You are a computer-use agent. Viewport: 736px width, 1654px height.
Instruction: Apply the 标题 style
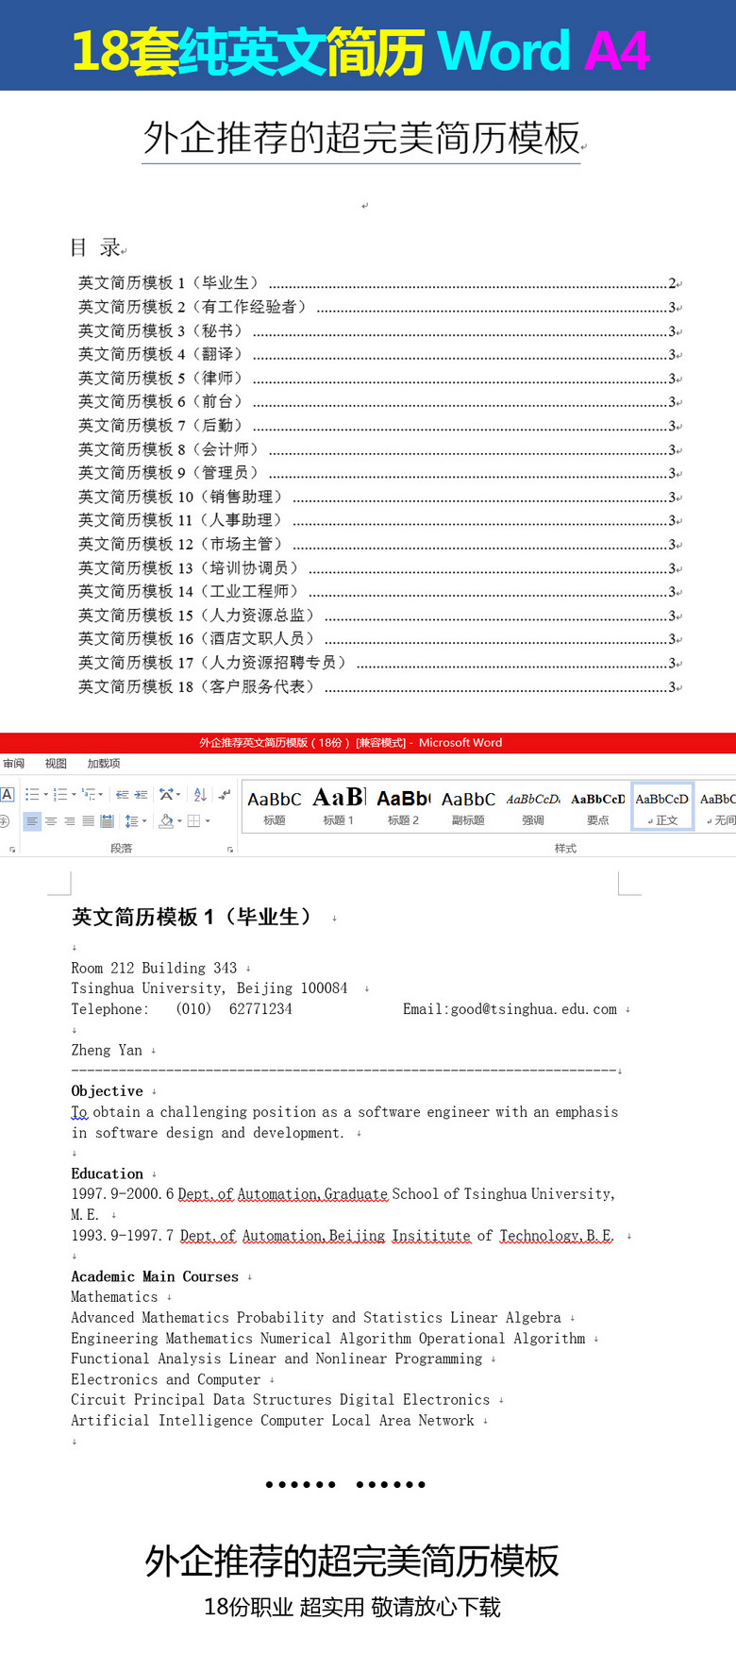click(x=275, y=807)
